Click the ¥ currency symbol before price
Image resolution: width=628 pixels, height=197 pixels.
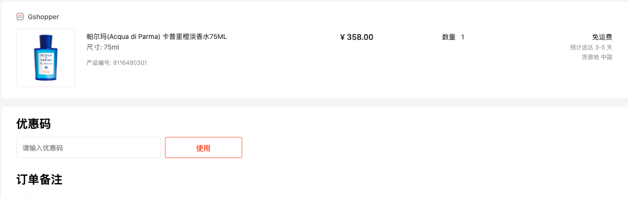342,37
